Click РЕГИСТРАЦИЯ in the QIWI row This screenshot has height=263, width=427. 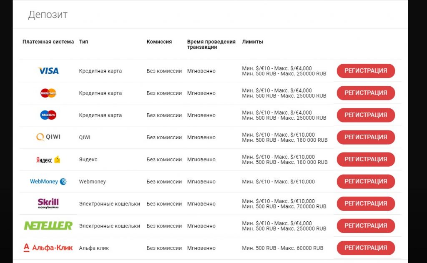click(366, 137)
